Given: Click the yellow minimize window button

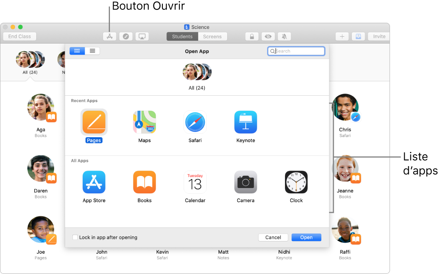Looking at the screenshot, I should pyautogui.click(x=13, y=27).
